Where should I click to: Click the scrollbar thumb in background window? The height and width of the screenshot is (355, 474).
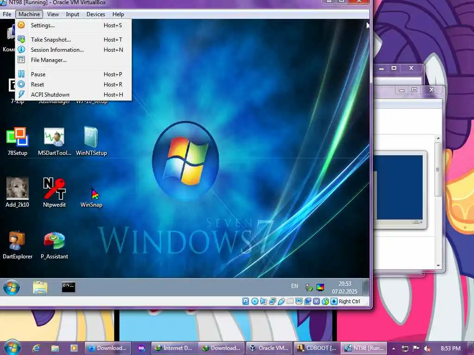click(438, 169)
